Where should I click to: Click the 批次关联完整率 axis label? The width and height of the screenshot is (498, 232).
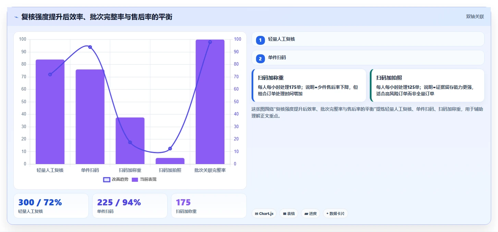(210, 170)
